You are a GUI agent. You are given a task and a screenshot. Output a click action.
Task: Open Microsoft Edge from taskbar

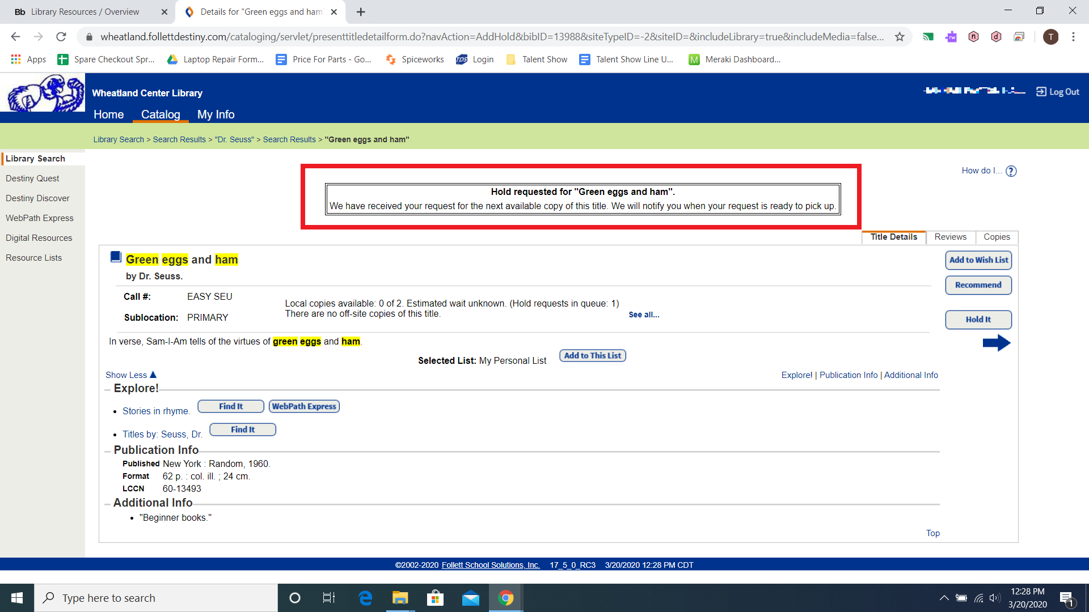365,598
